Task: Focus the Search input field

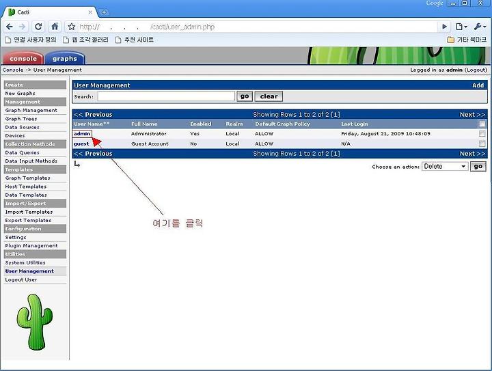Action: 166,96
